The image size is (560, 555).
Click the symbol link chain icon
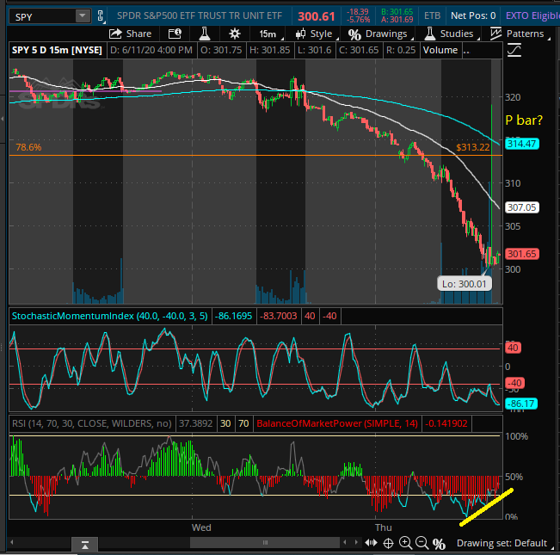tap(101, 16)
